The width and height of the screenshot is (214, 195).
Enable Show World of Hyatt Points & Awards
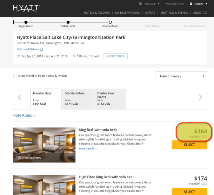[15, 76]
